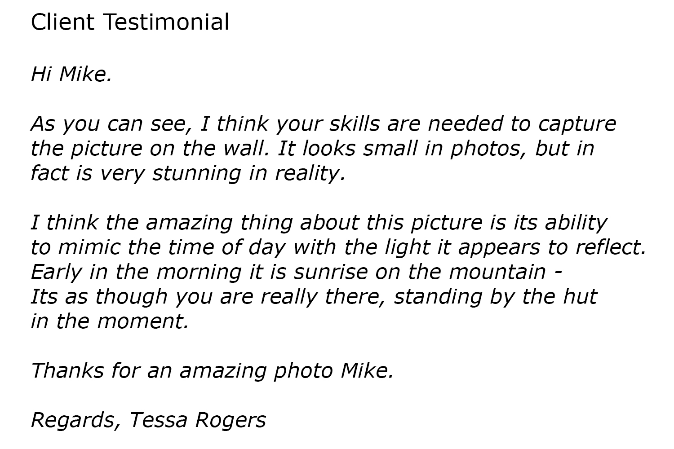Click the signature name "Tessa Rogers"
This screenshot has width=674, height=449.
point(198,420)
